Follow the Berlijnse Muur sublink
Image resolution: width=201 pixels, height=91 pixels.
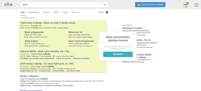(25, 85)
